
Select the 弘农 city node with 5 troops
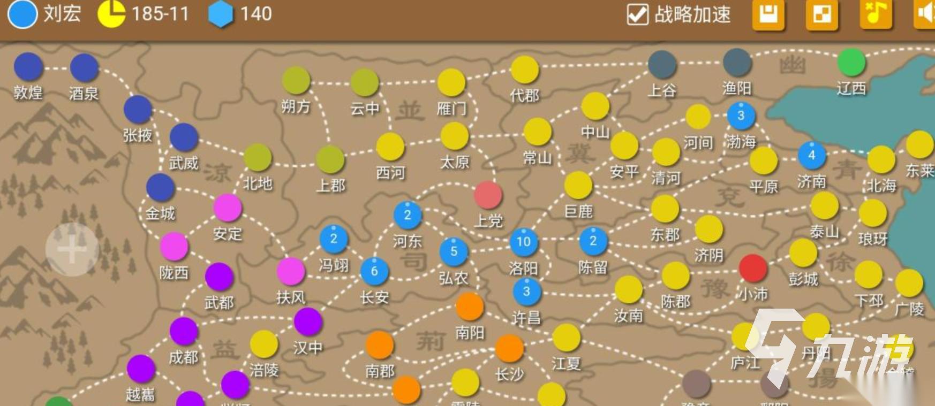click(454, 251)
